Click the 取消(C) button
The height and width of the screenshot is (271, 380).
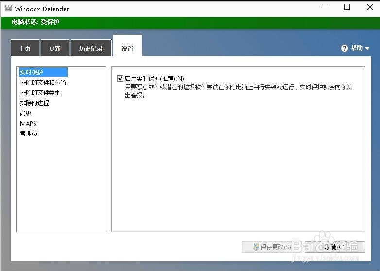(x=335, y=247)
